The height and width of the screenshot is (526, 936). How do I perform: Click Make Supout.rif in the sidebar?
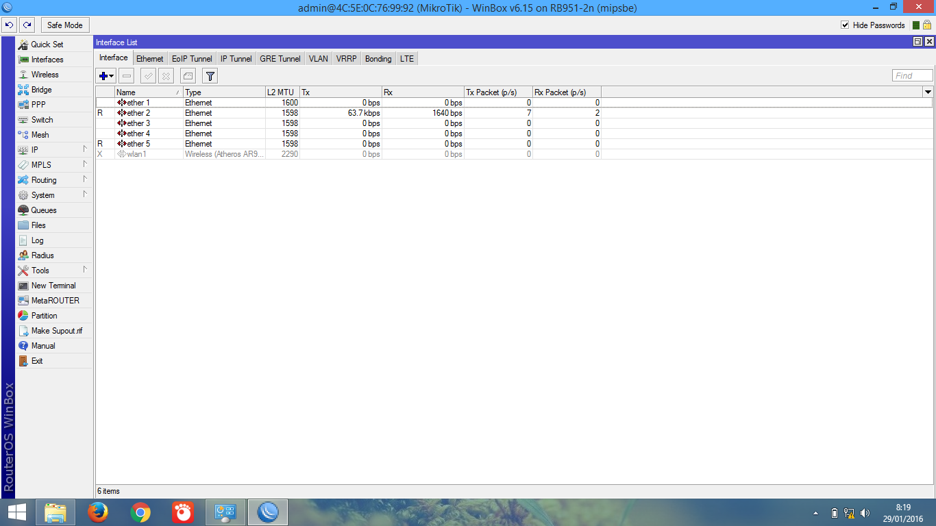click(54, 331)
